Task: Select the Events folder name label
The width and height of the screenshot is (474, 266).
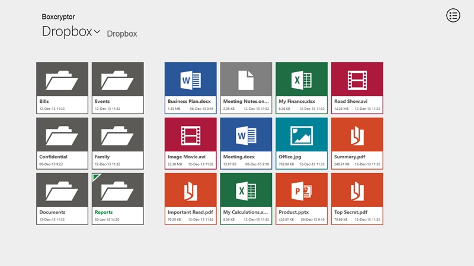Action: pos(102,101)
